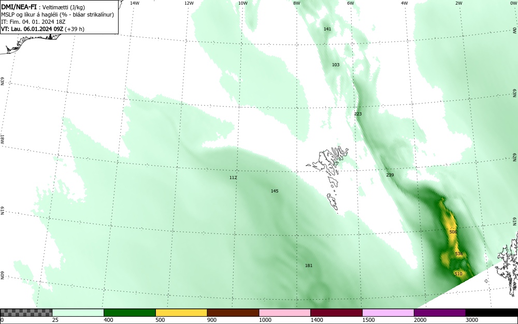Click the 510 value near map edge
This screenshot has height=324, width=518.
pos(458,274)
